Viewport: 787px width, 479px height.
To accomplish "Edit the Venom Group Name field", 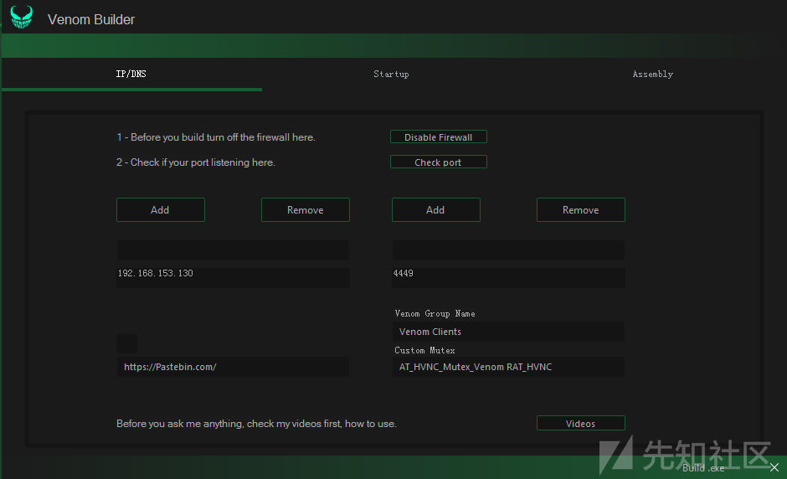I will click(508, 332).
